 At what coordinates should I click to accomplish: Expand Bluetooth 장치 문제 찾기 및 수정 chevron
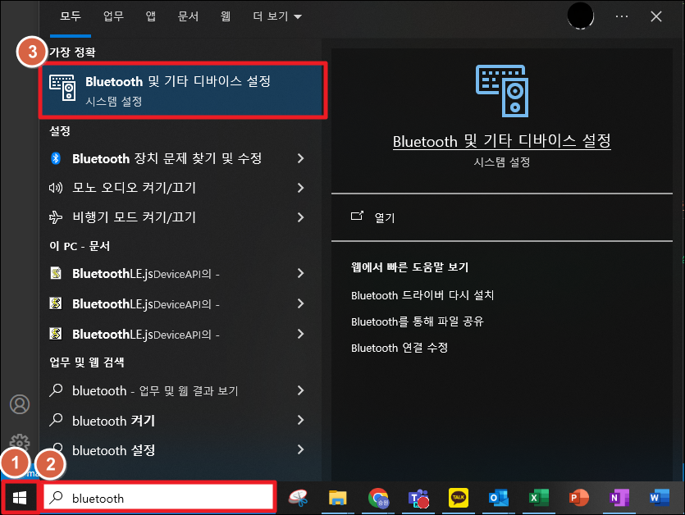300,158
